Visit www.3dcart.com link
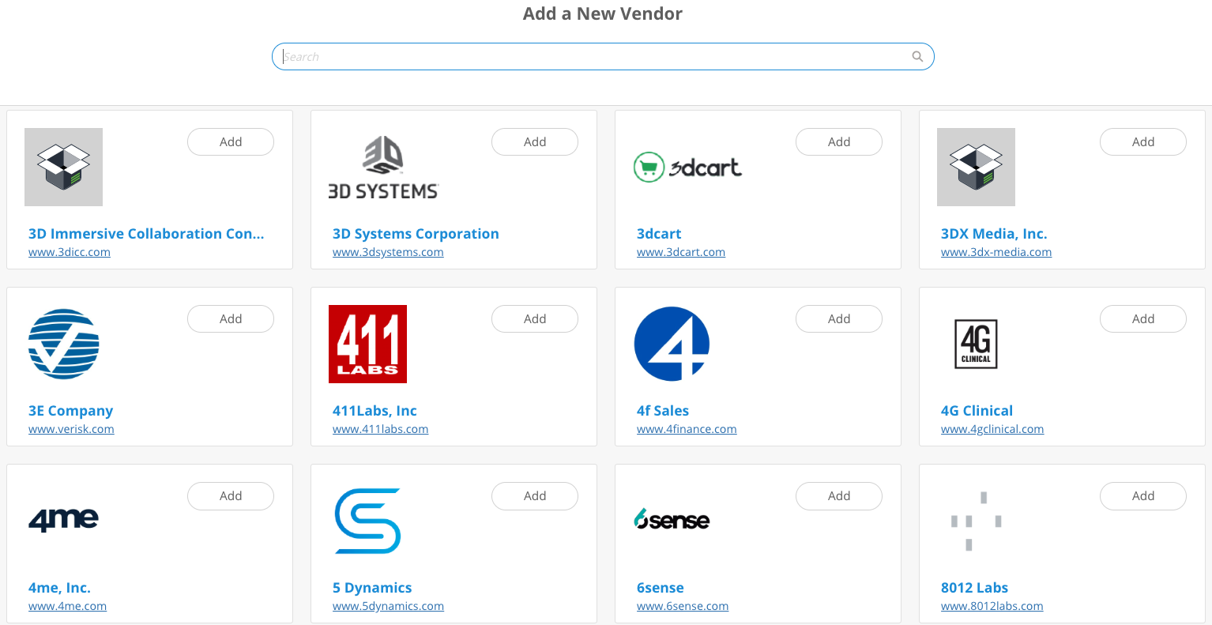The height and width of the screenshot is (625, 1212). pos(681,252)
